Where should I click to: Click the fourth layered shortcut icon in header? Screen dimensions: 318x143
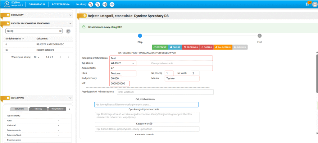point(112,4)
